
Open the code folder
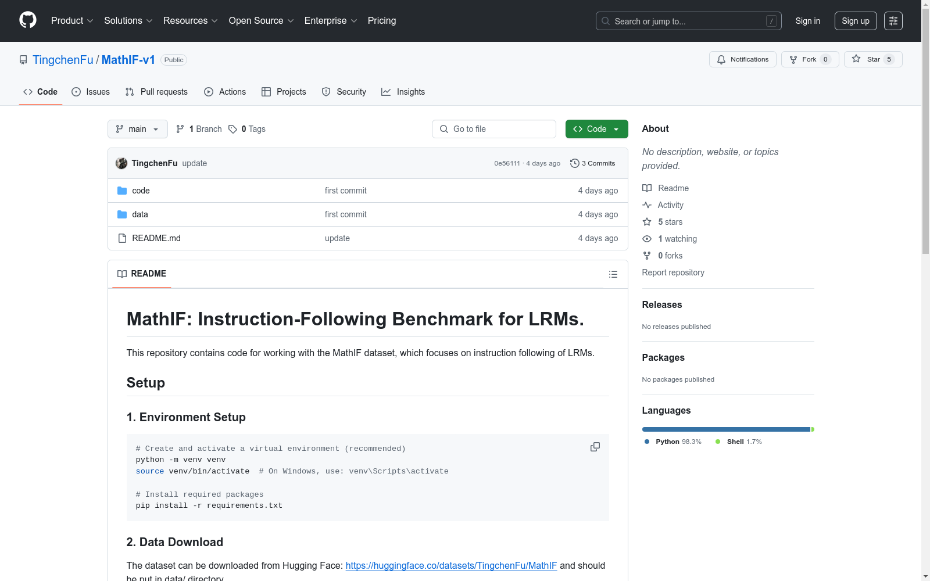point(141,191)
